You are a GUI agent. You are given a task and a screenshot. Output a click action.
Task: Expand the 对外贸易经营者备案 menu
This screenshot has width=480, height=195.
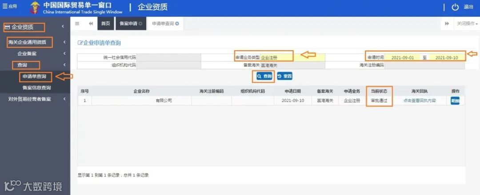click(35, 99)
